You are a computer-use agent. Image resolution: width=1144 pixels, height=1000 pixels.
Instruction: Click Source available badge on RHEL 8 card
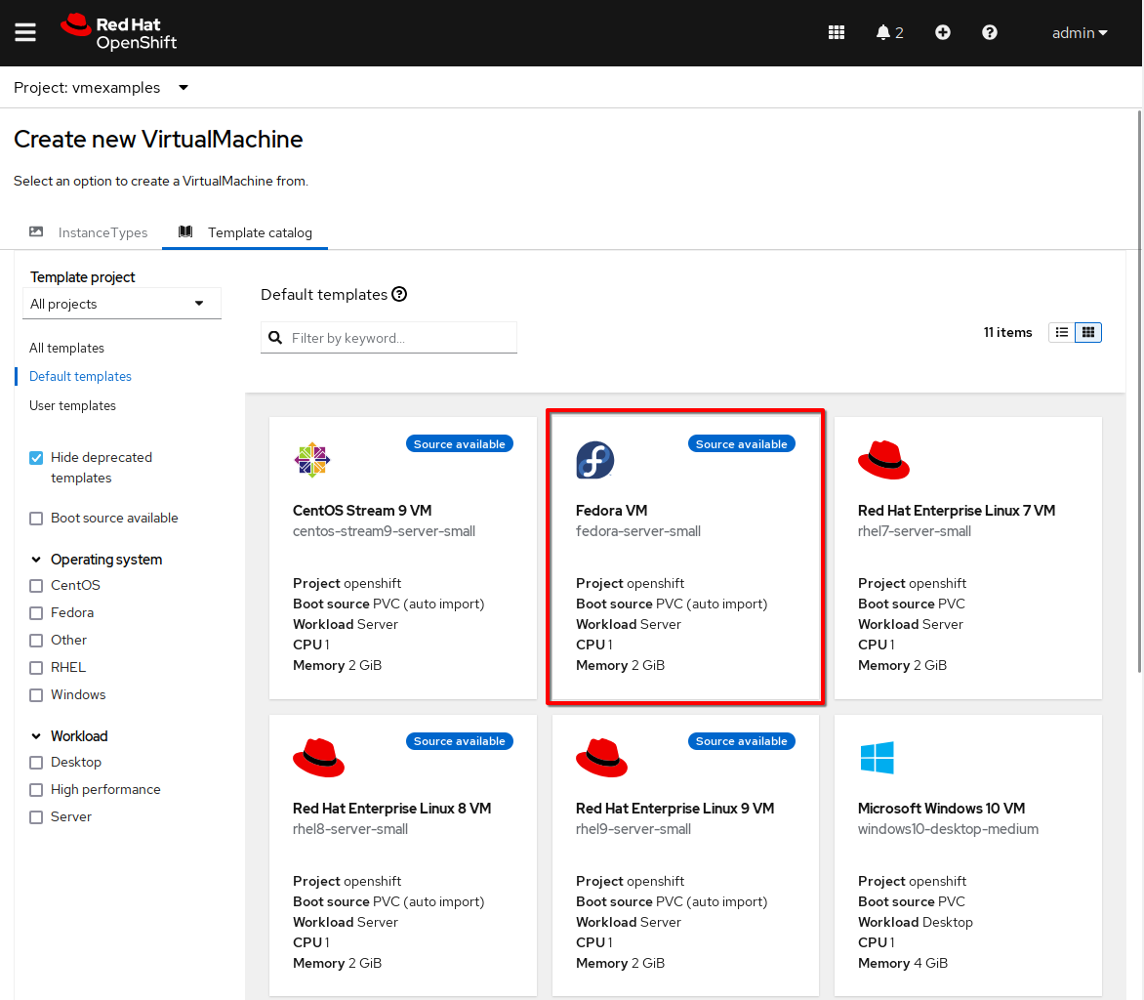460,741
